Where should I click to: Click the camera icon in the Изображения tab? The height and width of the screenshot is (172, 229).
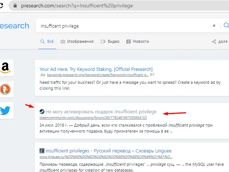[x=63, y=42]
